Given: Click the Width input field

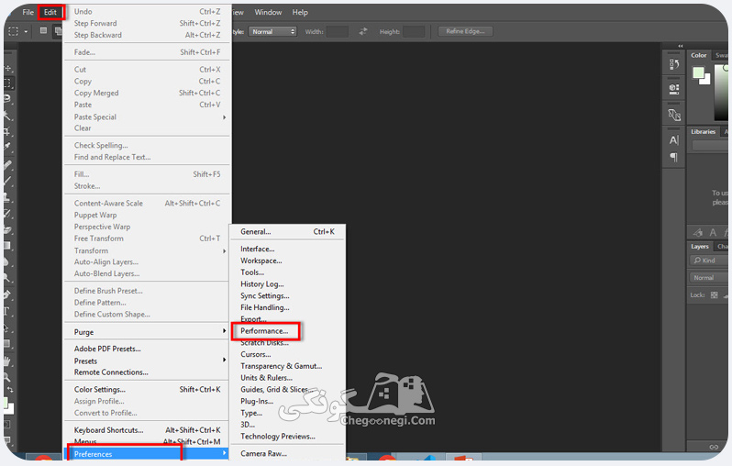Looking at the screenshot, I should [x=337, y=31].
